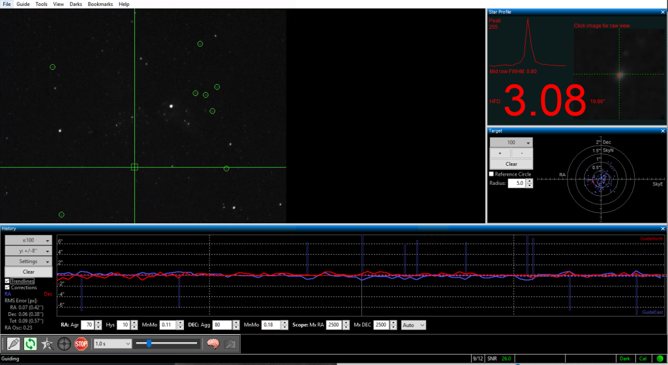
Task: Open the Bookmarks menu
Action: click(100, 4)
